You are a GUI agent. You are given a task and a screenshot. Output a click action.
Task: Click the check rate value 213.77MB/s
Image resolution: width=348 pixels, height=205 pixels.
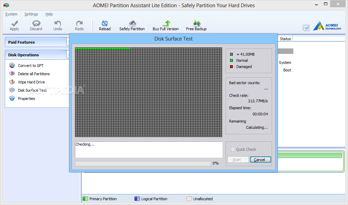(258, 101)
